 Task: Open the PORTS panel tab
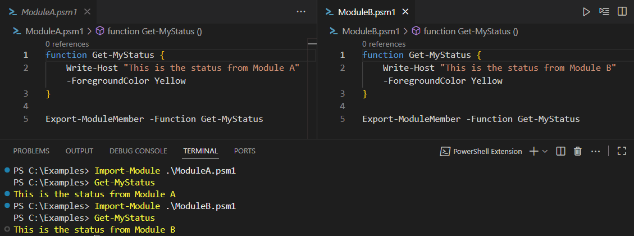pos(245,151)
